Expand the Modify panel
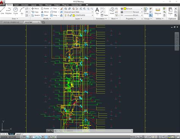180x139 pixels. pos(47,19)
